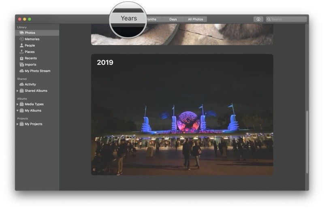Screen dimensions: 324x210
Task: Open the Places pin icon
Action: coord(21,52)
